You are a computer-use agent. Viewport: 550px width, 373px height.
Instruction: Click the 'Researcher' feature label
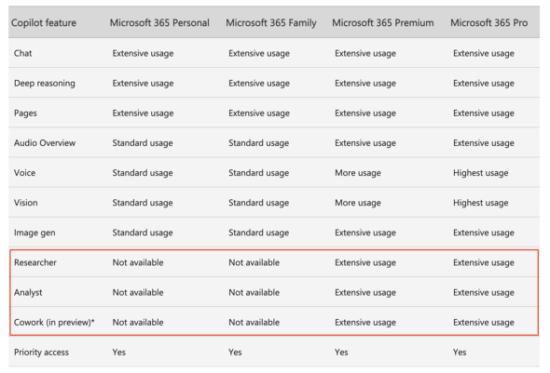[x=35, y=262]
